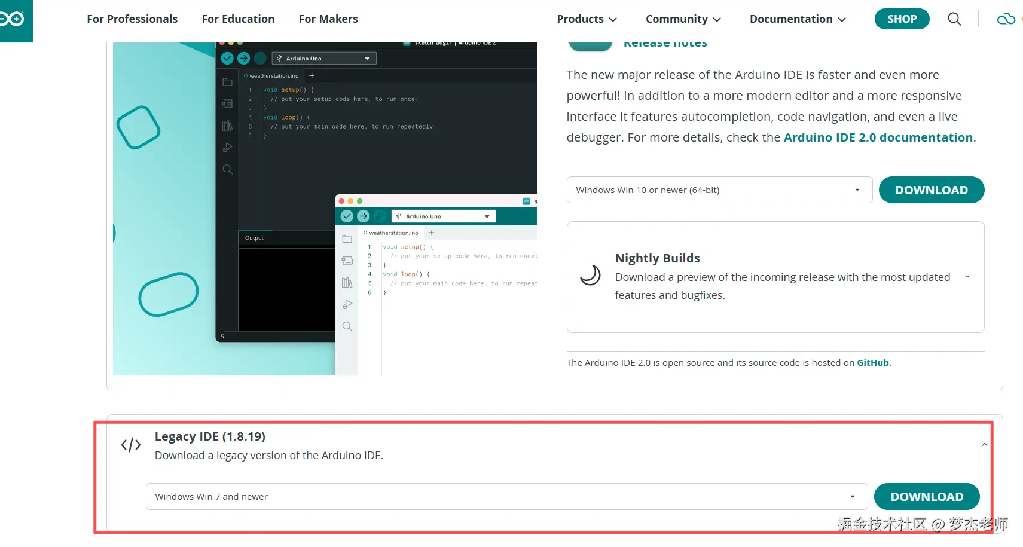Download the Legacy IDE 1.8.19
Screen dimensions: 1023x547
(927, 497)
